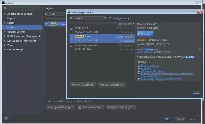Click the Settings window search magnifier icon

(5, 8)
